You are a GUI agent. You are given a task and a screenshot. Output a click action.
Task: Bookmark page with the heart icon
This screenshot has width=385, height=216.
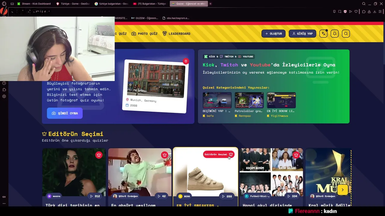pyautogui.click(x=356, y=11)
